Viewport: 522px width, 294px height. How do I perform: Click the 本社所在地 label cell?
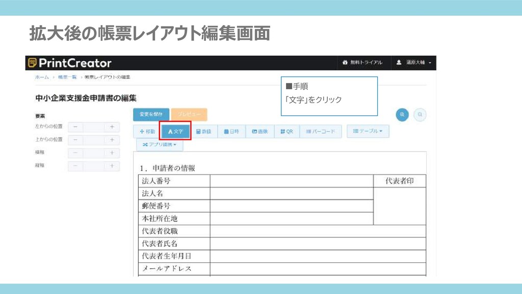(174, 218)
